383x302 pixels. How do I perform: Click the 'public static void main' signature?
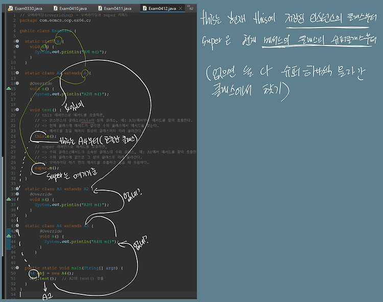[74, 268]
